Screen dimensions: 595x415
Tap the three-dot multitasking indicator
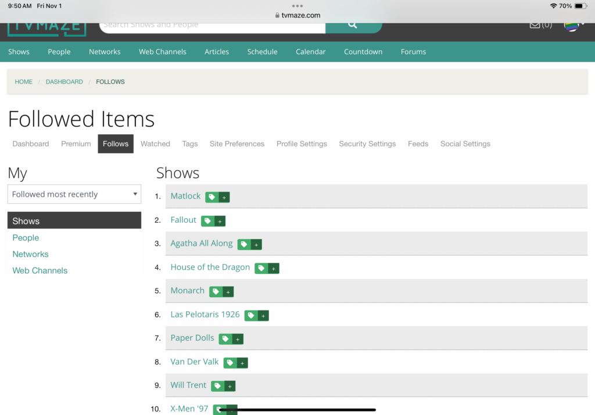[x=297, y=6]
